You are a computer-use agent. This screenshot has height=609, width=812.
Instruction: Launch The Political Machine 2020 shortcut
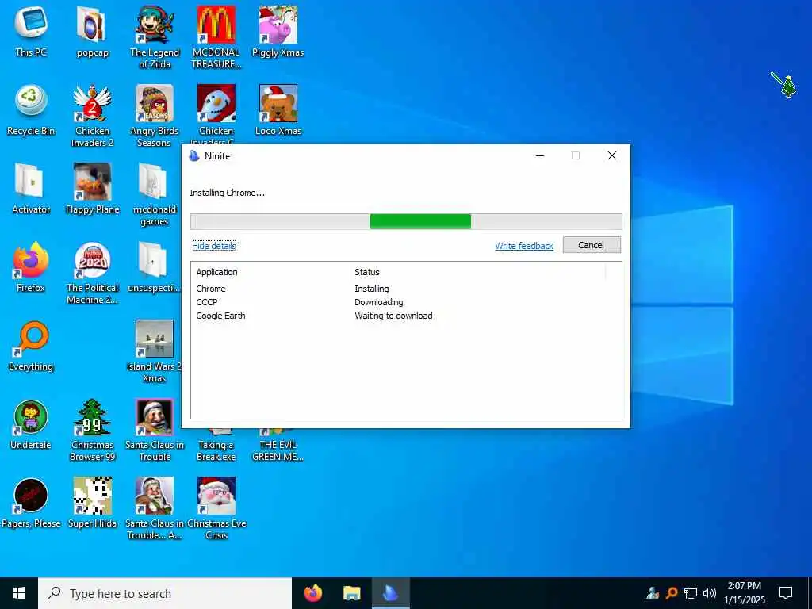[x=92, y=273]
